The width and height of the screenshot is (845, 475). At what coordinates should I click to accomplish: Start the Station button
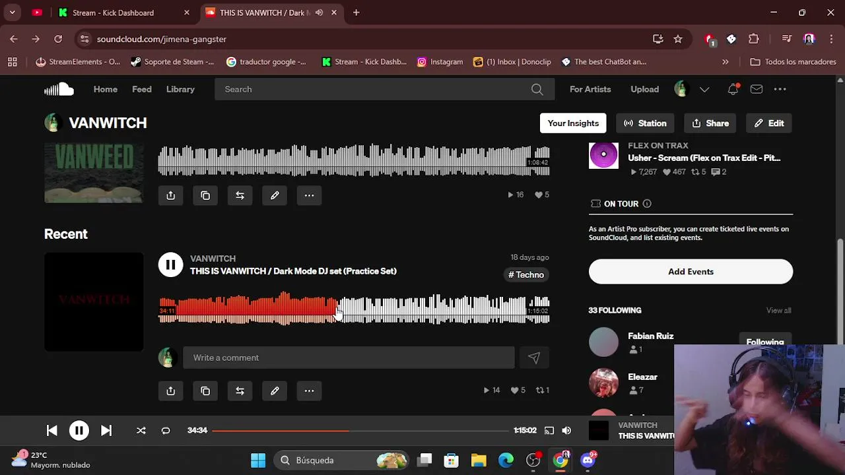click(645, 123)
